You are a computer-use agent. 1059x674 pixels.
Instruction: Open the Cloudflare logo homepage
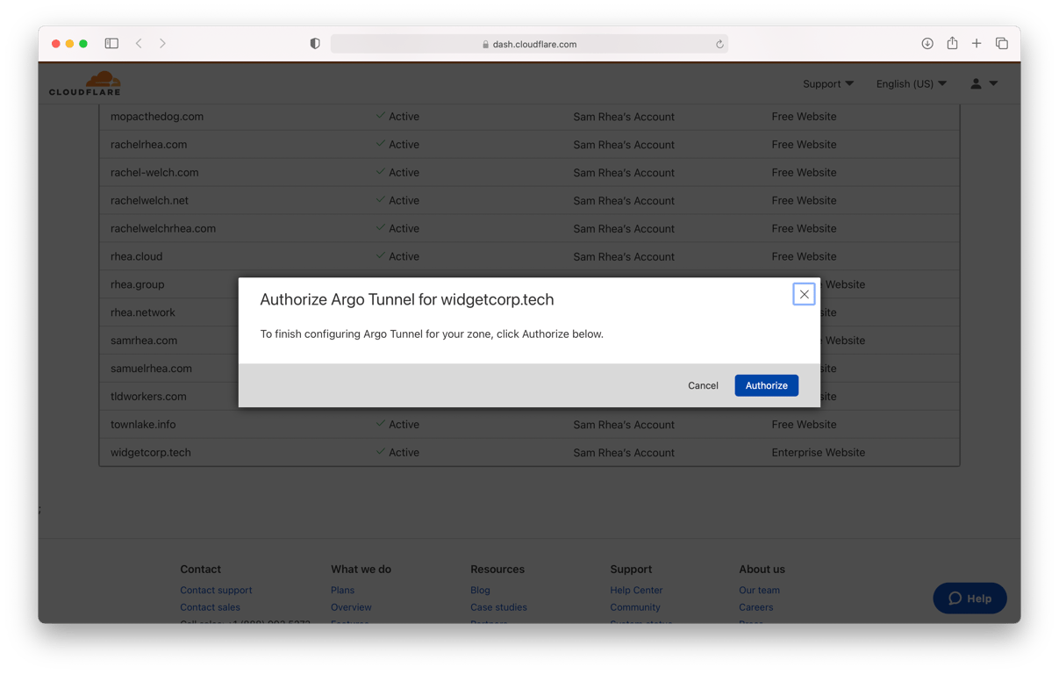85,83
